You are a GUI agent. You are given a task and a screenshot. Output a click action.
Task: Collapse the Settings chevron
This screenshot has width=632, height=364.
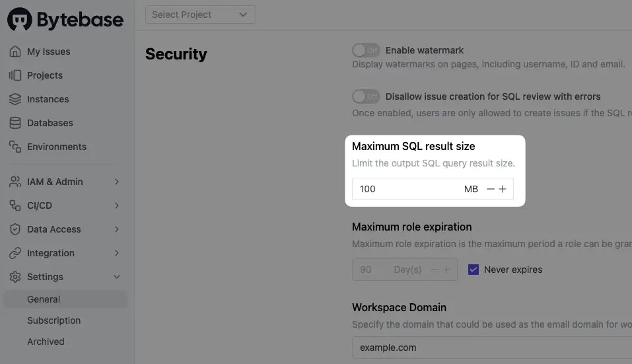point(116,277)
